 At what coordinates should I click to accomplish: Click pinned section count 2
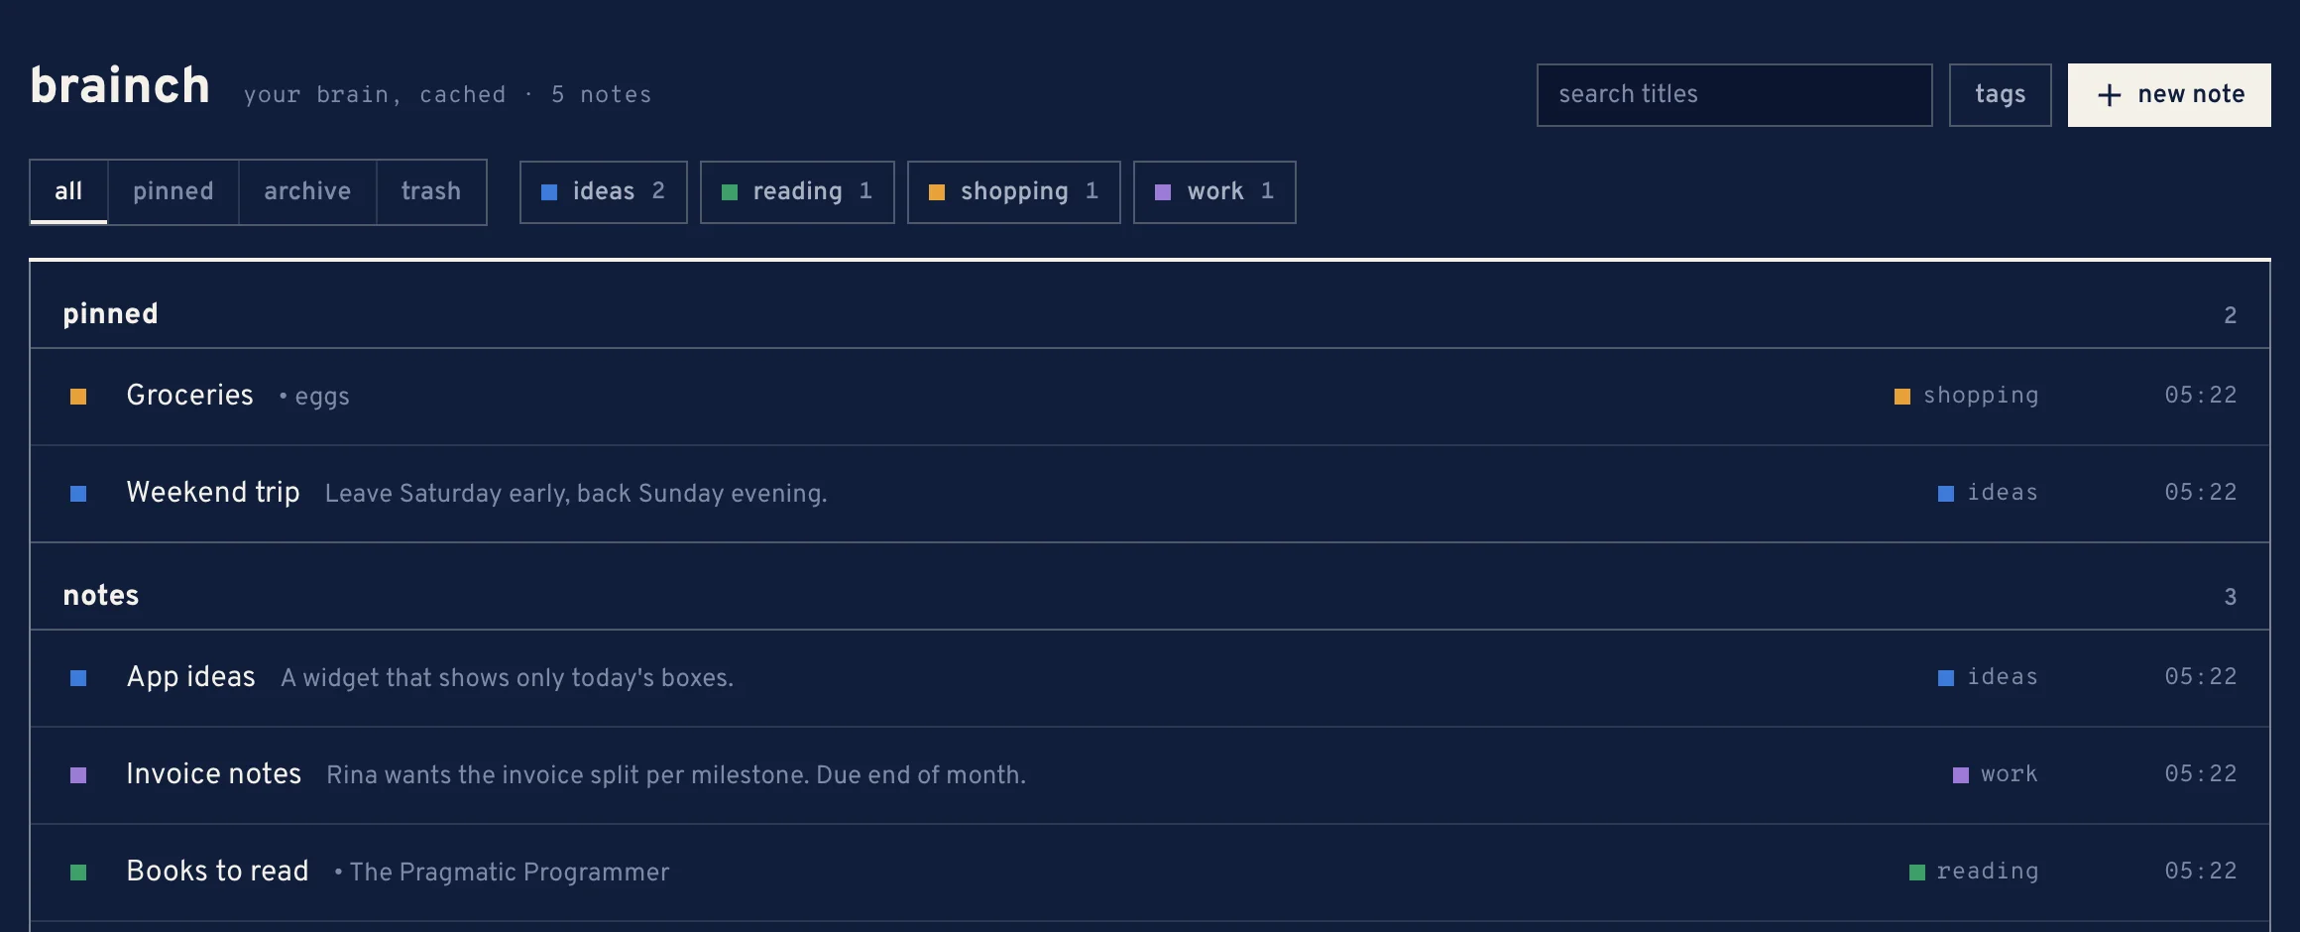[2230, 315]
